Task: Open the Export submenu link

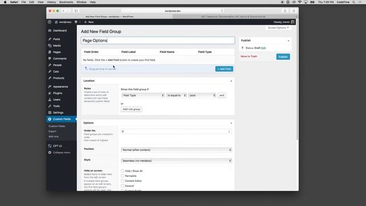Action: 52,131
